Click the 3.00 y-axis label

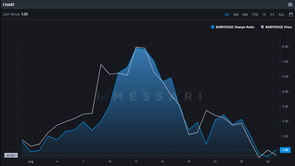(285, 121)
